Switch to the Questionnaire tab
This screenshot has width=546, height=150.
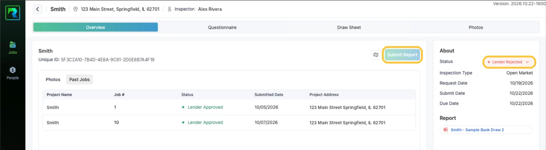point(222,27)
